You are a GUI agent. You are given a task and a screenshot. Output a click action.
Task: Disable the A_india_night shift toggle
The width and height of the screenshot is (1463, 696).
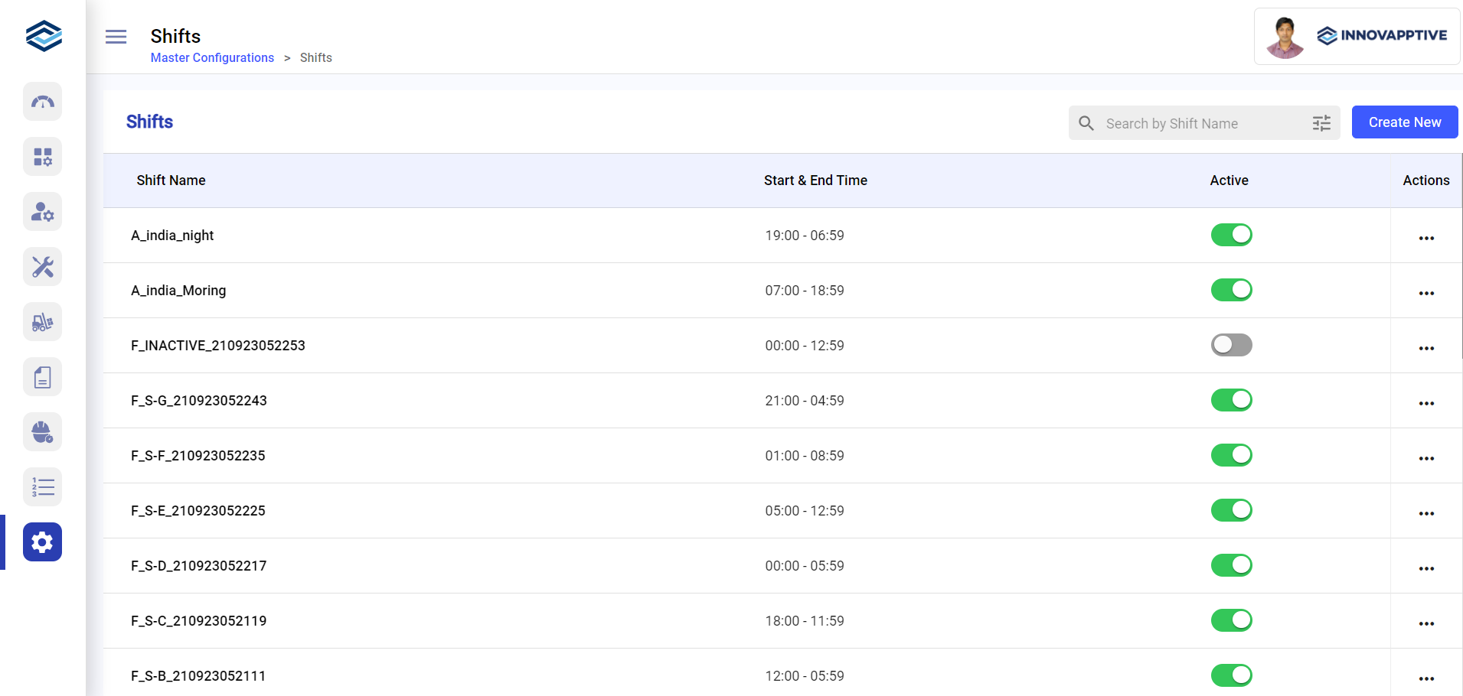1231,235
